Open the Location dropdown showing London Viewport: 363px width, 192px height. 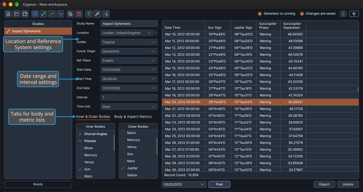(x=127, y=33)
